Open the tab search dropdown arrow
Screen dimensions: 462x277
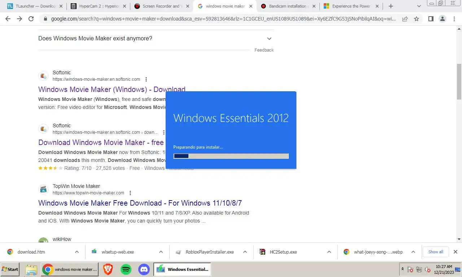pos(419,6)
